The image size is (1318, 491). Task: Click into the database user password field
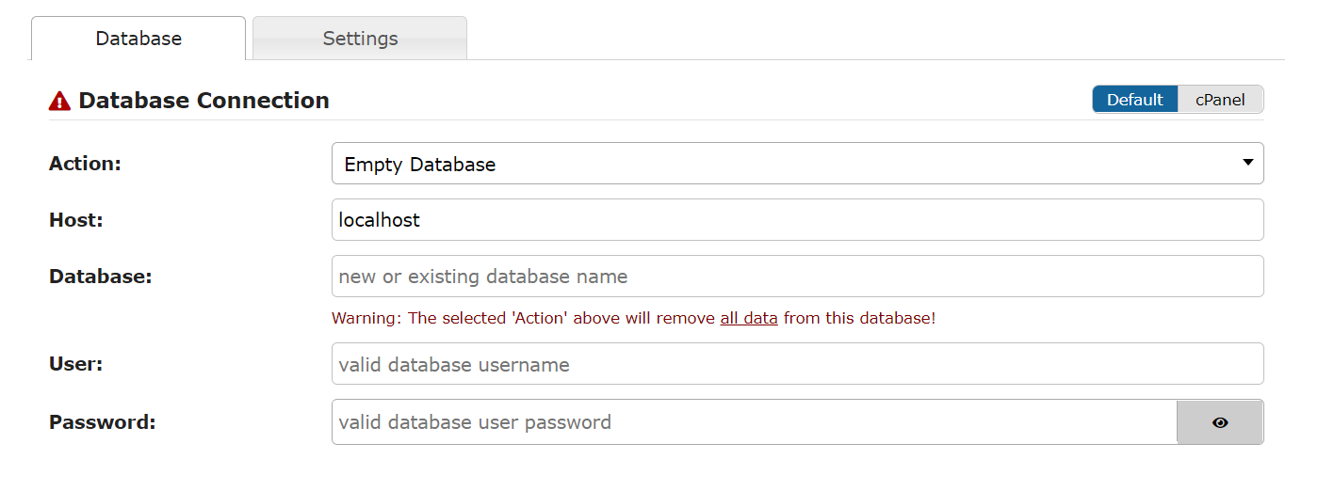point(754,422)
